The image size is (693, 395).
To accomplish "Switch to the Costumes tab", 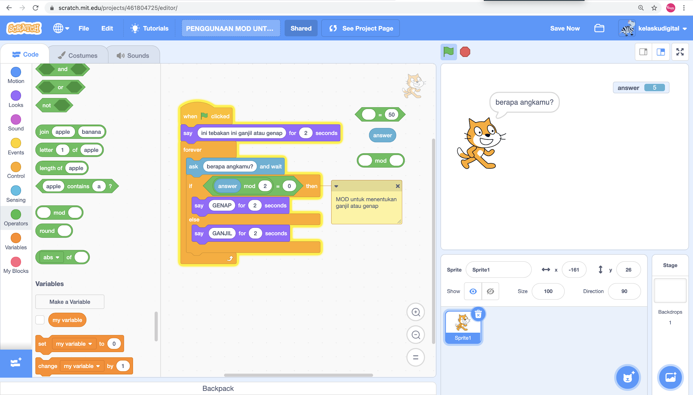I will click(x=78, y=55).
